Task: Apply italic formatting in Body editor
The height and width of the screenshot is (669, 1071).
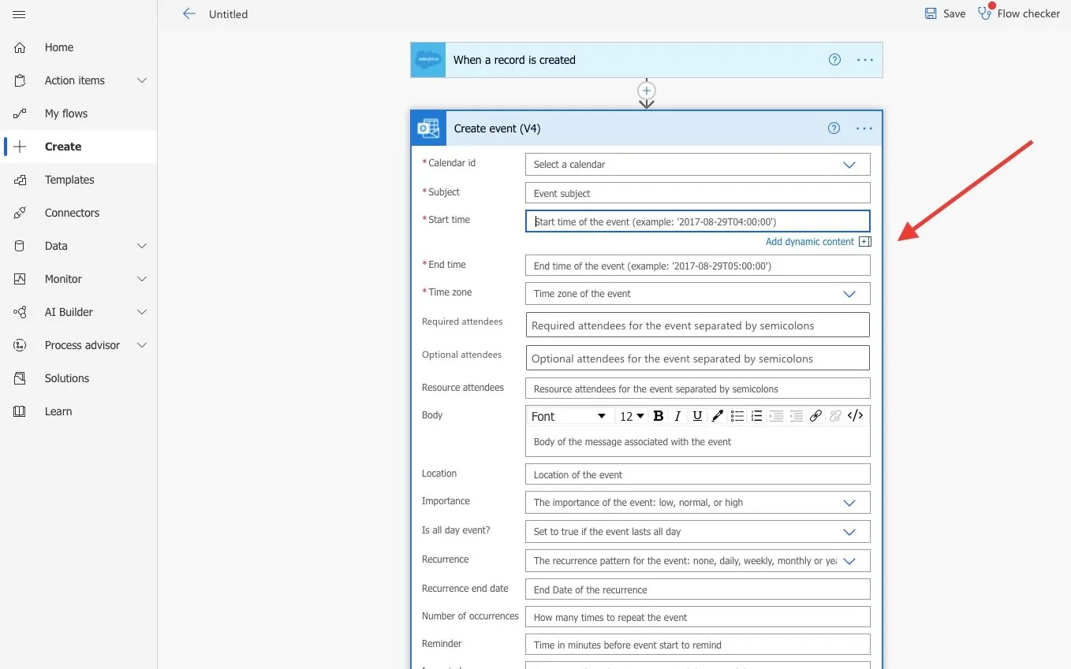Action: point(677,416)
